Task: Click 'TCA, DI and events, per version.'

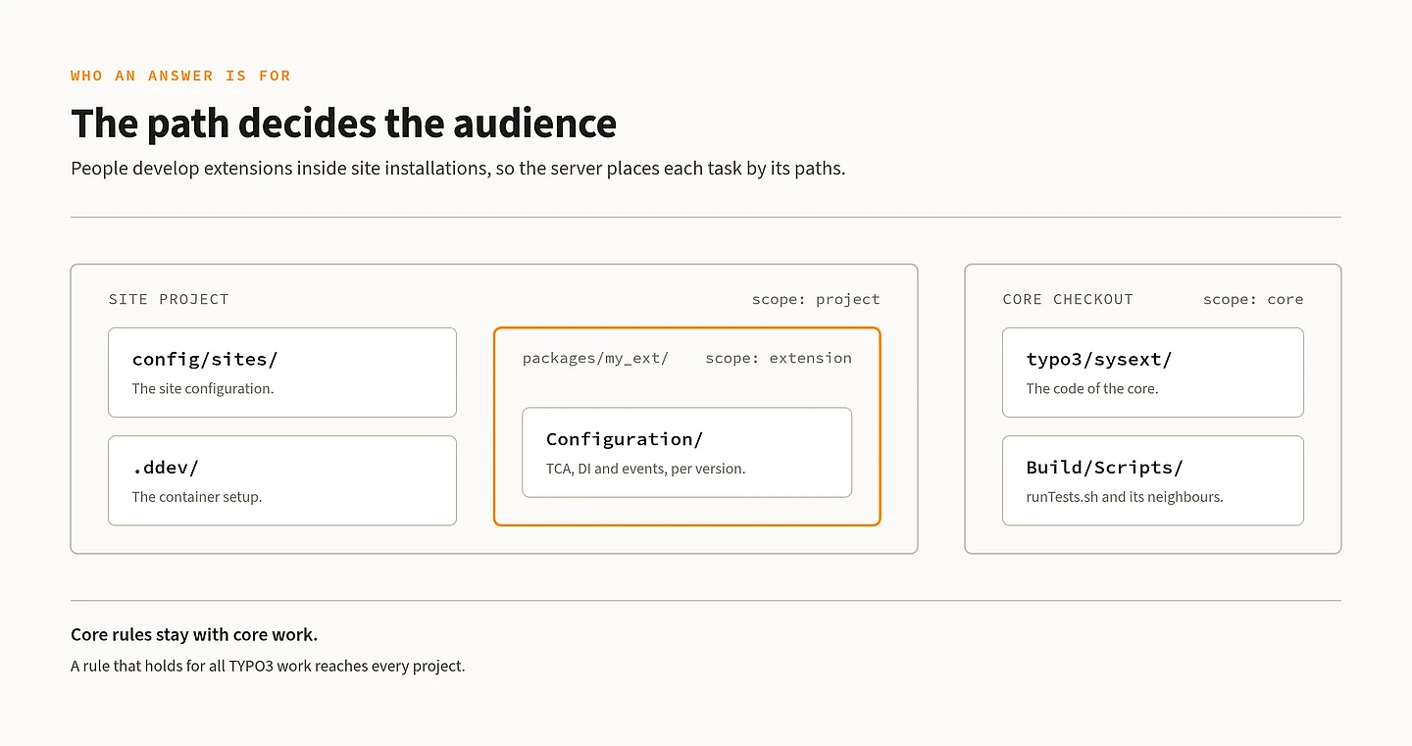Action: (x=646, y=469)
